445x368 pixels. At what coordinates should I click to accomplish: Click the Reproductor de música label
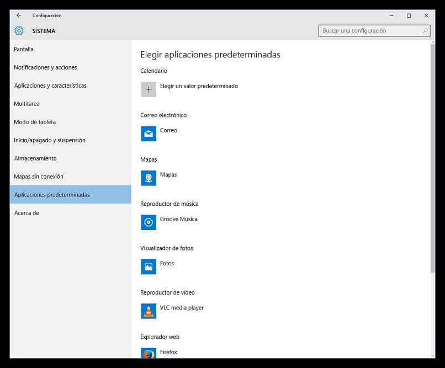[x=169, y=204]
